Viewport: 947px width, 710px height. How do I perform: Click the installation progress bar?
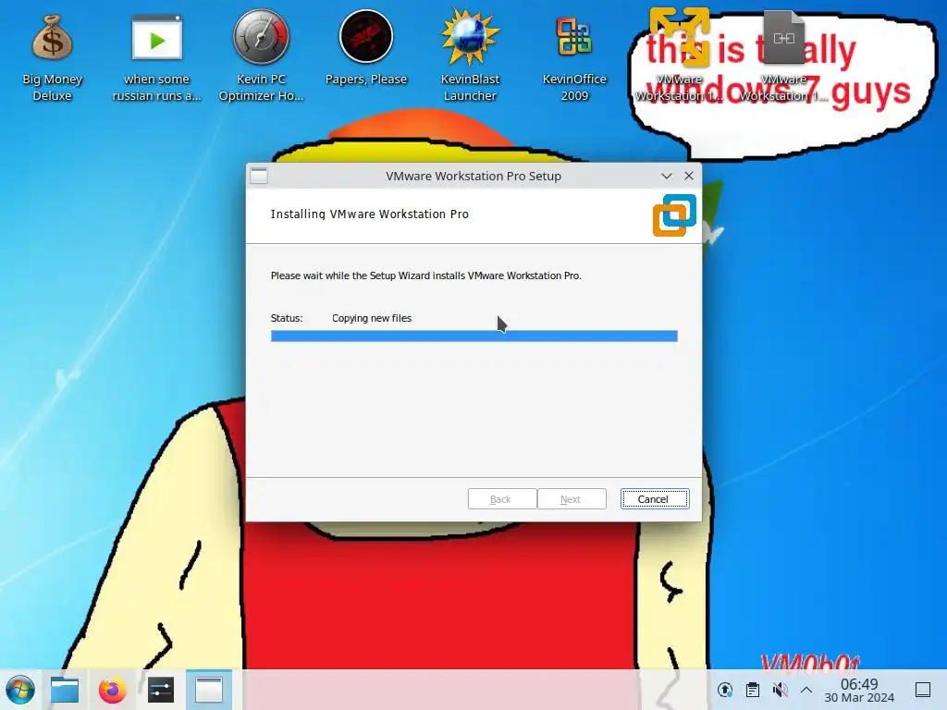[474, 337]
